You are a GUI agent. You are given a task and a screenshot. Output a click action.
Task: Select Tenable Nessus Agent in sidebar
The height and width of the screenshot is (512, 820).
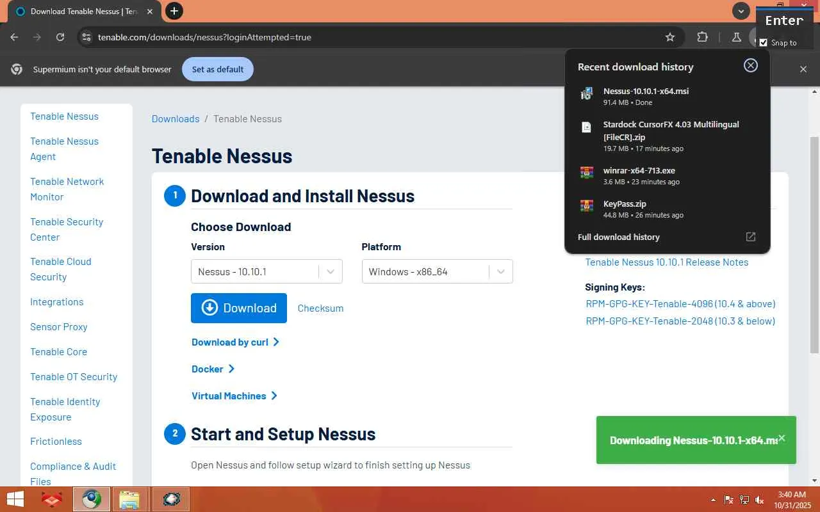point(64,148)
